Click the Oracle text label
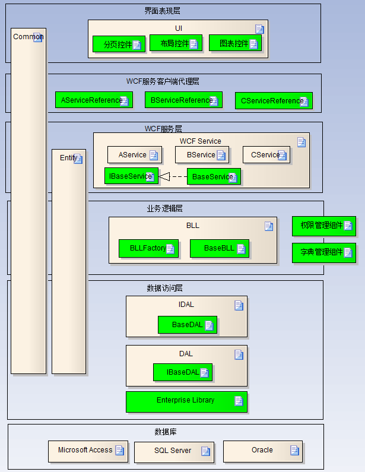365x472 pixels. pos(262,449)
